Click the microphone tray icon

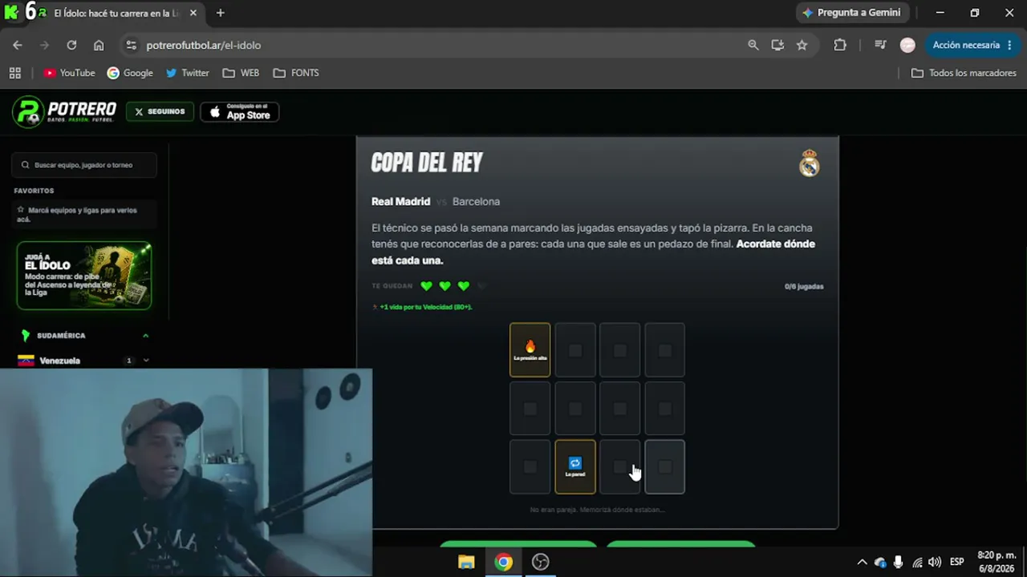pos(898,562)
